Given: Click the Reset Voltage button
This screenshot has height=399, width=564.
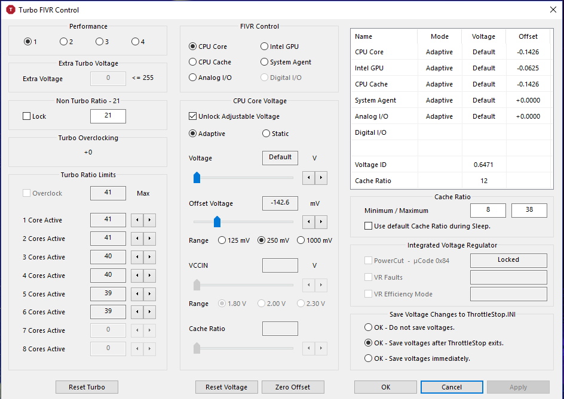Looking at the screenshot, I should [226, 387].
